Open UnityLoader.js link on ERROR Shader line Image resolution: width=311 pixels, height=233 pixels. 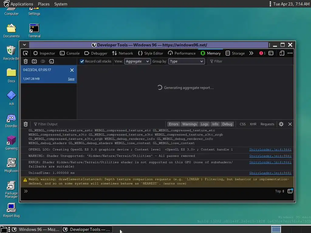270,162
